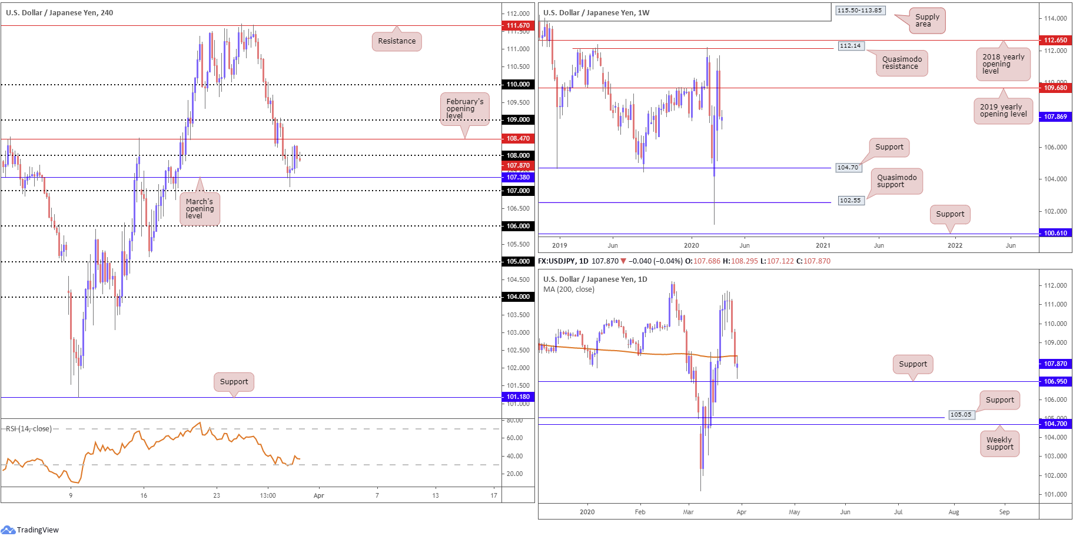
Task: Click the 104.000 black price label
Action: point(518,297)
